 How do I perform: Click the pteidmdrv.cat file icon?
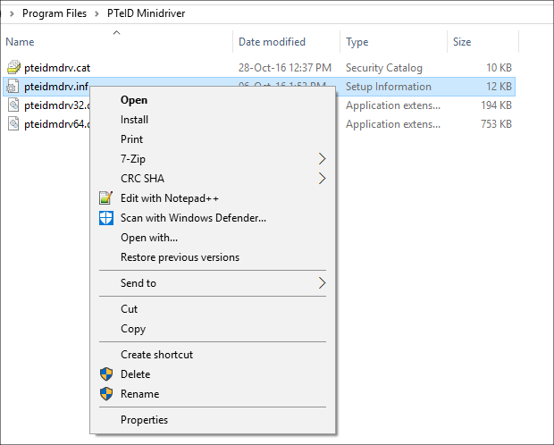coord(13,68)
